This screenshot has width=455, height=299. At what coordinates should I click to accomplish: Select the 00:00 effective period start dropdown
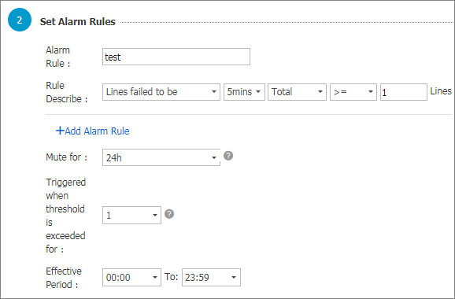point(131,277)
